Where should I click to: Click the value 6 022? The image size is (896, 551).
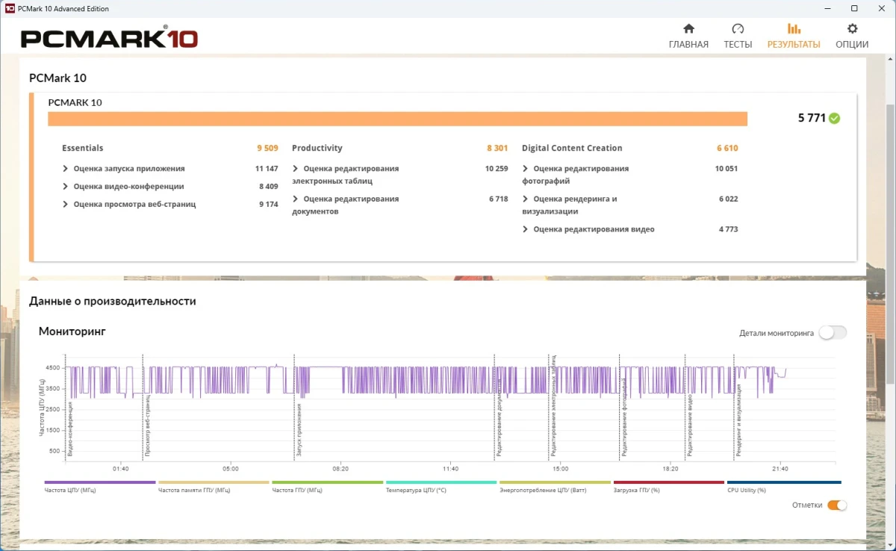729,199
